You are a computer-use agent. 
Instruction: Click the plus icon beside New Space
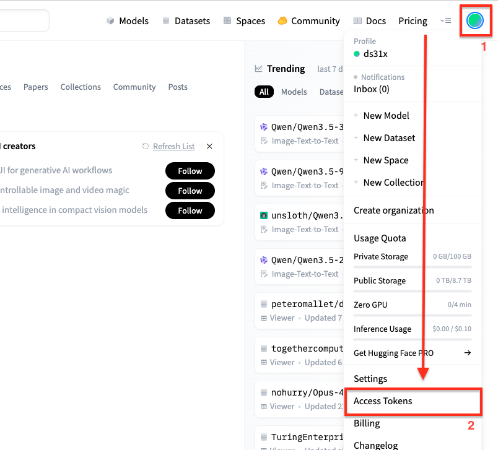coord(356,160)
